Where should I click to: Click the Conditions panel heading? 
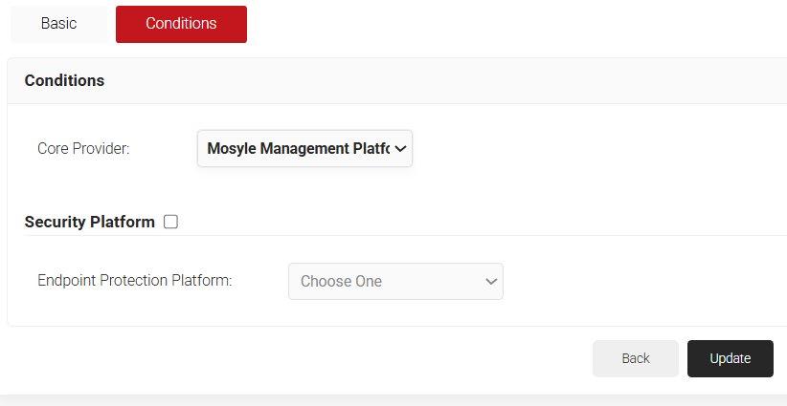tap(64, 81)
